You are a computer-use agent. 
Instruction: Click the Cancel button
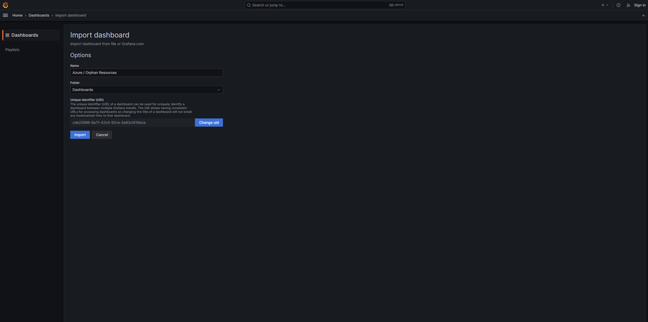[x=102, y=135]
